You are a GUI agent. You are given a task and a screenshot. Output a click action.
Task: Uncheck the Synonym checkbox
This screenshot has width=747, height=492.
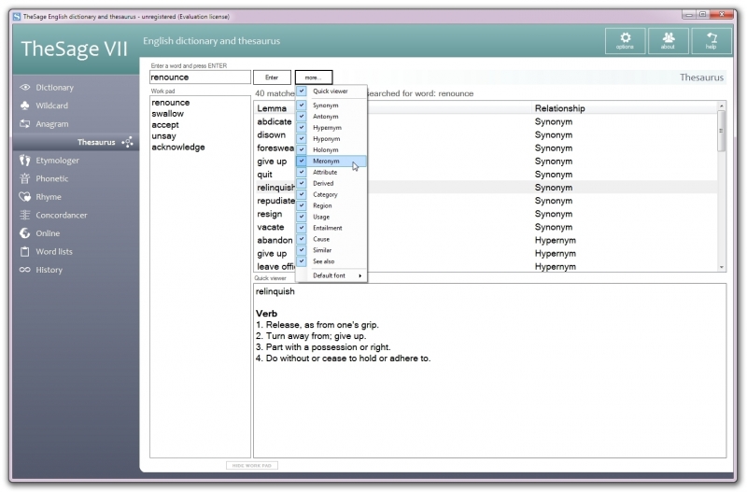(x=302, y=105)
